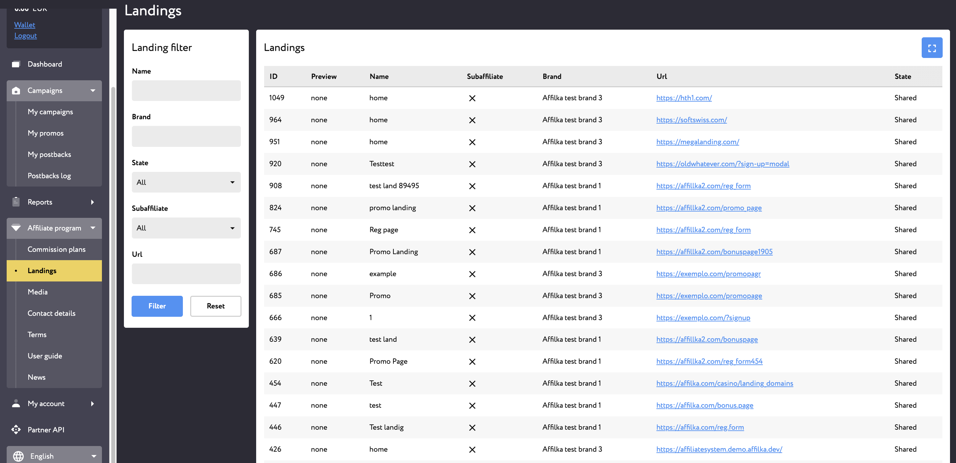Click the Partner API icon
956x463 pixels.
point(16,430)
